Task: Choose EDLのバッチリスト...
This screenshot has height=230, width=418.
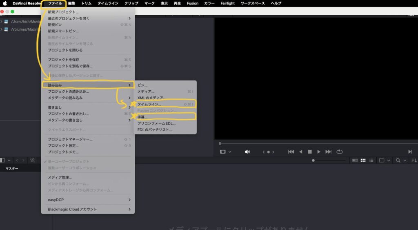Action: tap(165, 130)
